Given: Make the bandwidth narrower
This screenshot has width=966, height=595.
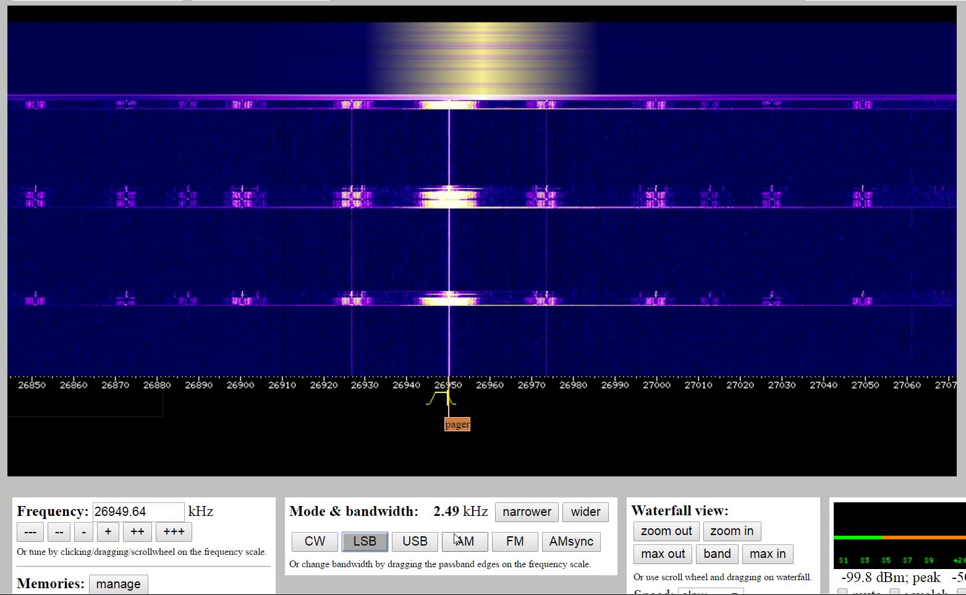Looking at the screenshot, I should pyautogui.click(x=527, y=512).
